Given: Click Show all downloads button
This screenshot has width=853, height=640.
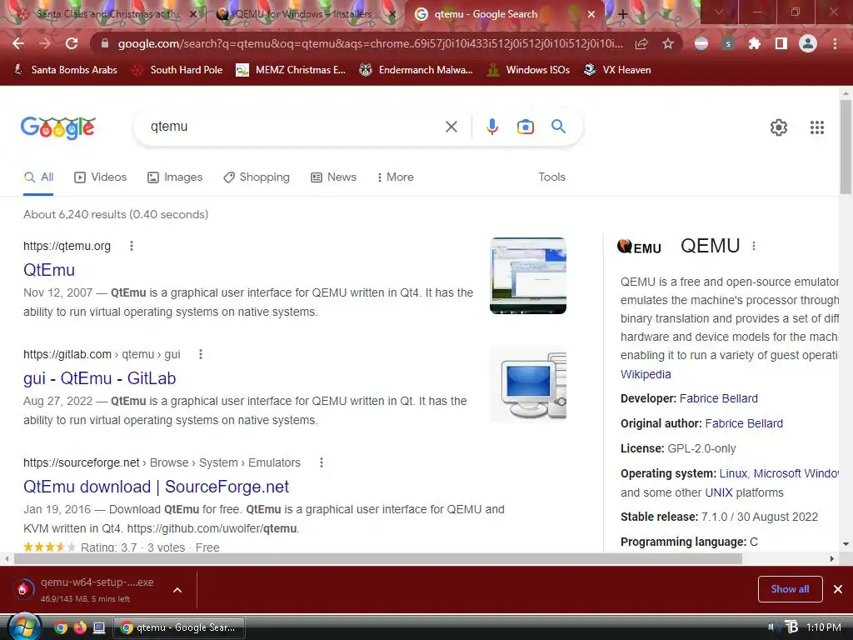Looking at the screenshot, I should [790, 589].
